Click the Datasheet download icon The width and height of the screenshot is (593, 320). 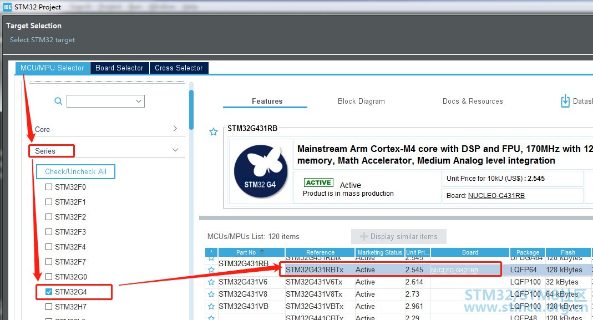pyautogui.click(x=565, y=101)
